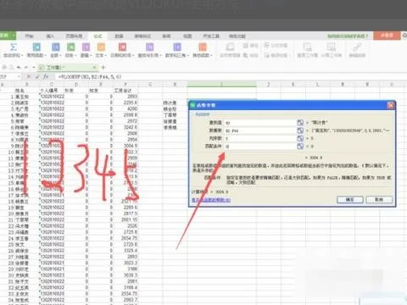Open the 数学和三角 math functions icon

point(177,47)
